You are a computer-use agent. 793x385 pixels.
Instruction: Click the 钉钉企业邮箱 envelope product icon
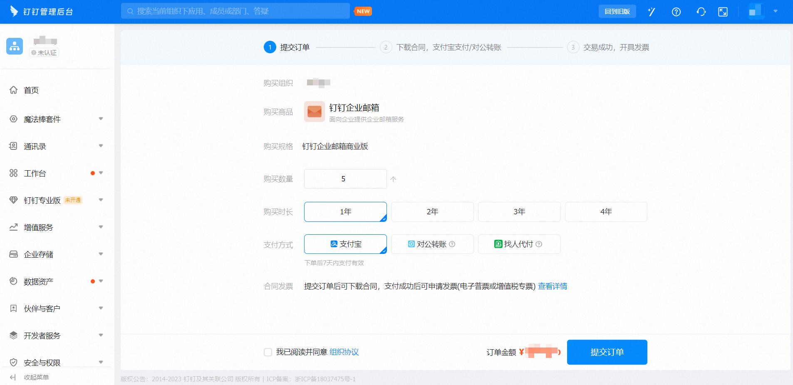point(315,112)
